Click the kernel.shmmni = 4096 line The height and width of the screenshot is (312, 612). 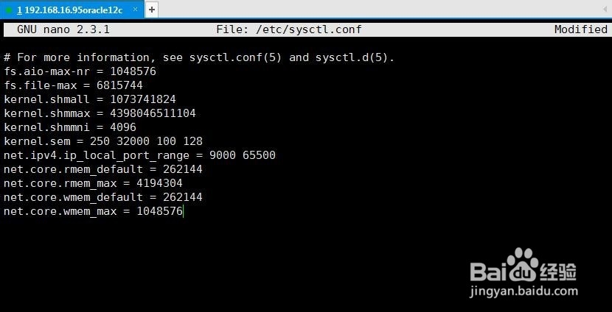70,127
